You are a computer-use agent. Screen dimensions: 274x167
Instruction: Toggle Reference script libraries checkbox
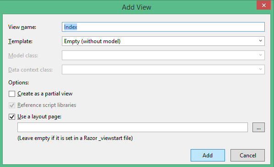(x=12, y=105)
